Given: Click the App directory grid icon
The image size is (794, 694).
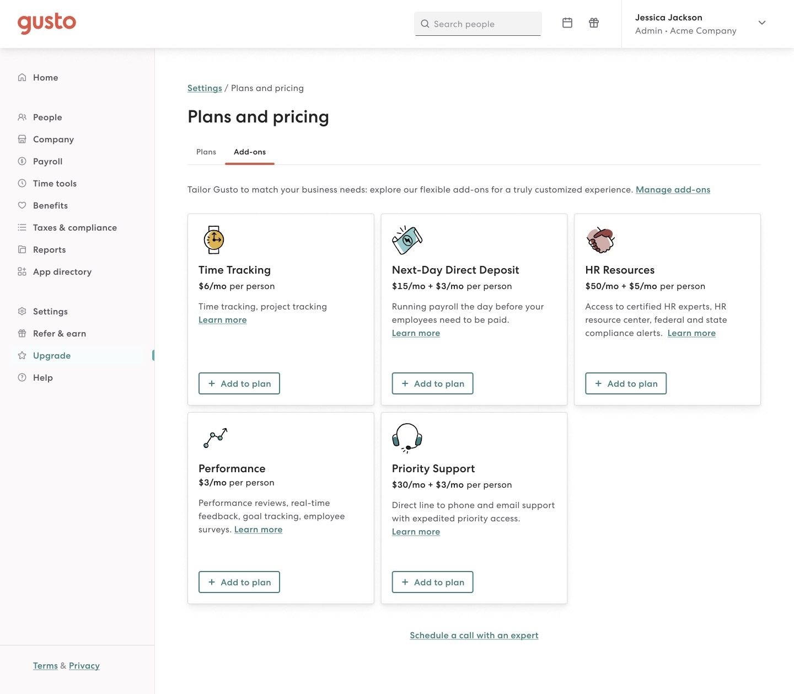Looking at the screenshot, I should (22, 271).
